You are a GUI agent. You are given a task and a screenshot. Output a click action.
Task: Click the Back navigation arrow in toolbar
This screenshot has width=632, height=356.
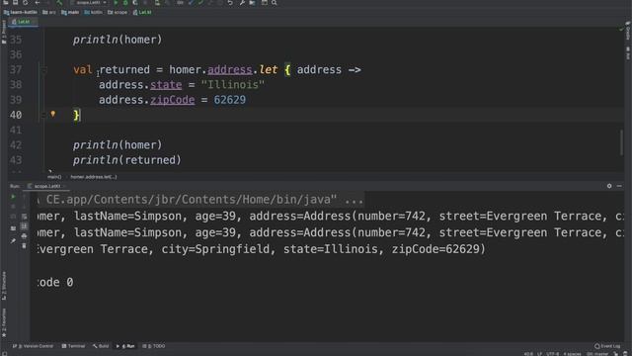click(38, 2)
